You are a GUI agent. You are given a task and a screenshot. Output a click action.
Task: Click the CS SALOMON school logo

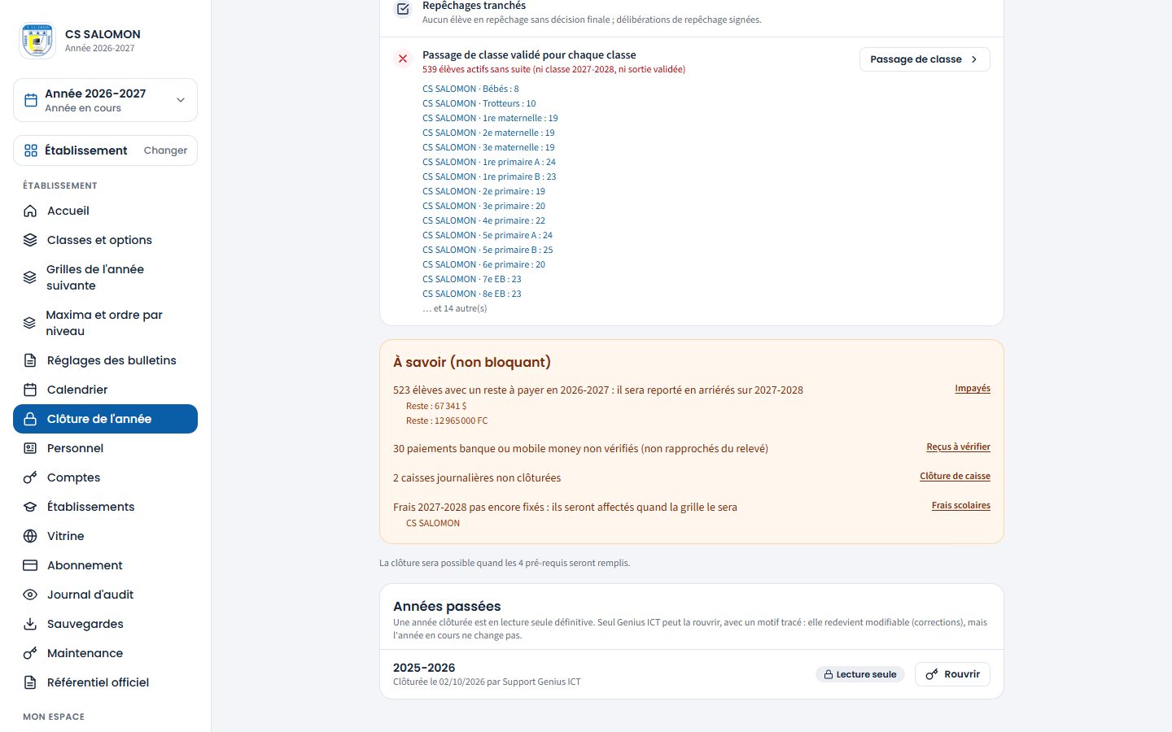[x=37, y=41]
